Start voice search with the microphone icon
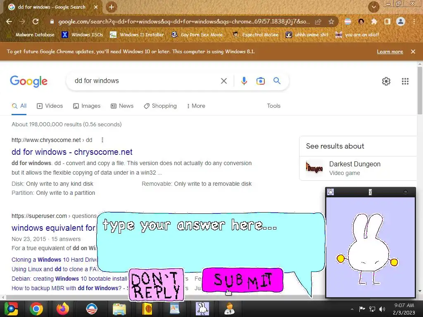Viewport: 423px width, 317px height. (244, 81)
